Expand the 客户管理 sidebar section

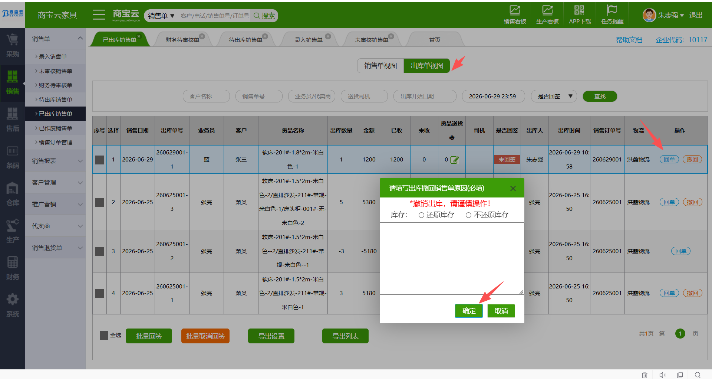pos(80,183)
